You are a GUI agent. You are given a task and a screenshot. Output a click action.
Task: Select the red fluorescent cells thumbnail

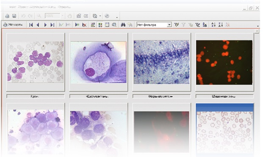224,62
